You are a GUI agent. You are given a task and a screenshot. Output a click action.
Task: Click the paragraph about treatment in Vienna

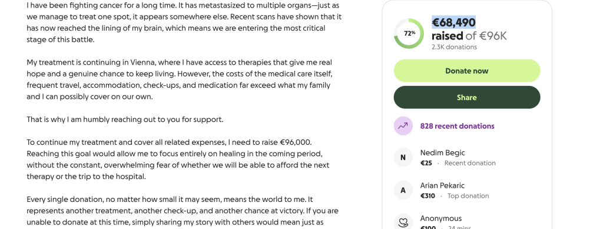[180, 79]
